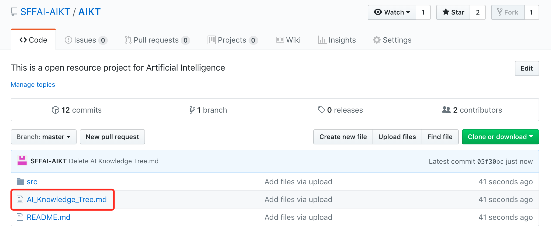
Task: Click the README.md file icon
Action: click(20, 217)
